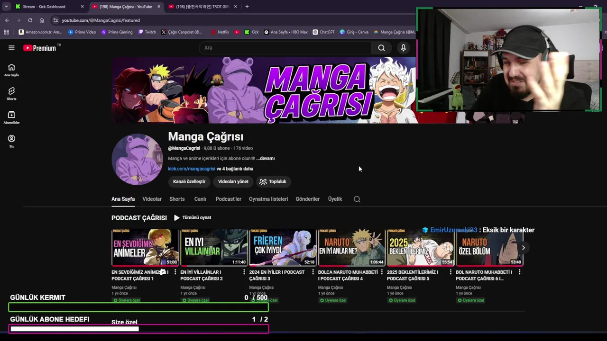Show the '4 bağlantı daha' links

[x=235, y=169]
